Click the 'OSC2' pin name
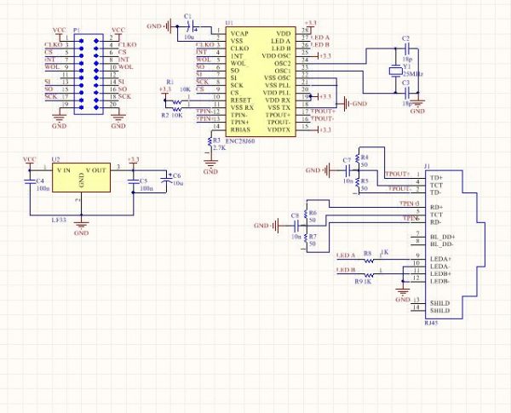The image size is (511, 413). pyautogui.click(x=283, y=63)
